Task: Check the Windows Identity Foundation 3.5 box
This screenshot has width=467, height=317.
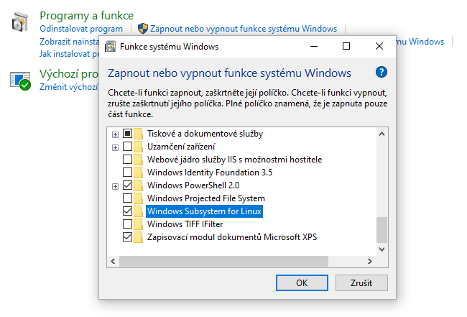Action: click(x=128, y=173)
